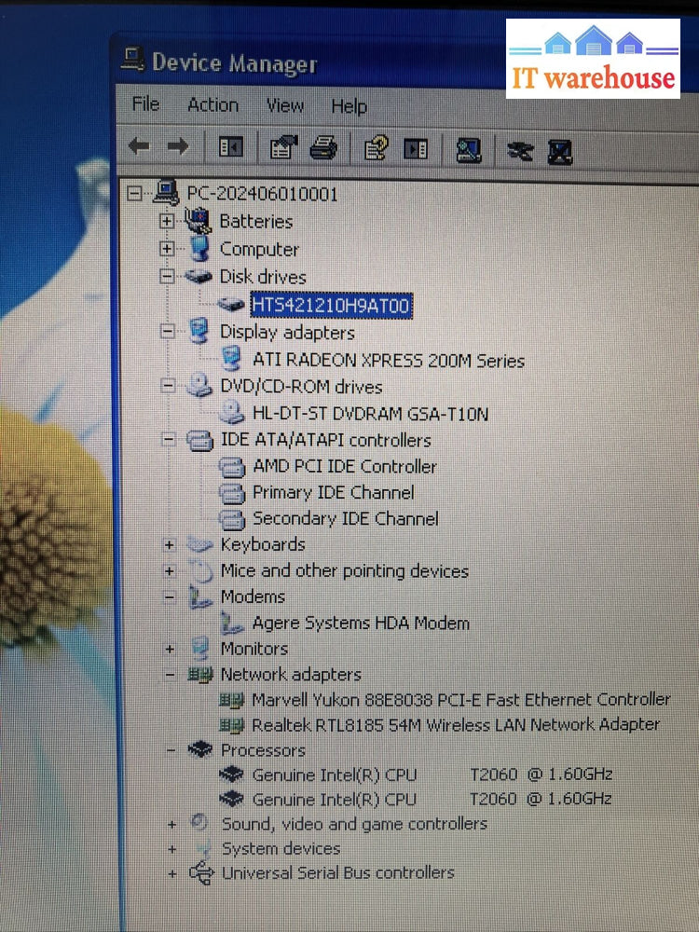Click the Computer category icon
699x932 pixels.
(199, 248)
